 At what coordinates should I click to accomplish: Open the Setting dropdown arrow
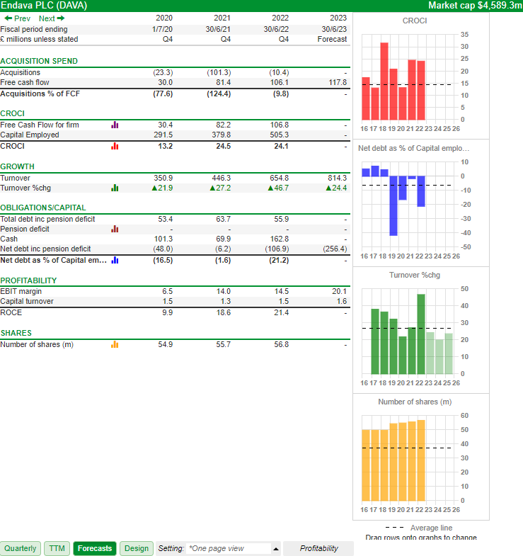coord(276,549)
